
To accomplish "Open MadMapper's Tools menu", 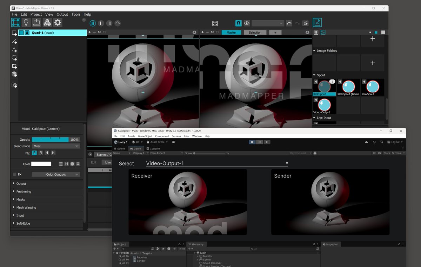I will pos(76,14).
